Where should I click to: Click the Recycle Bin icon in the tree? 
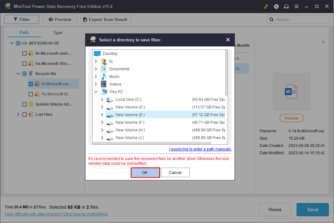coord(31,73)
